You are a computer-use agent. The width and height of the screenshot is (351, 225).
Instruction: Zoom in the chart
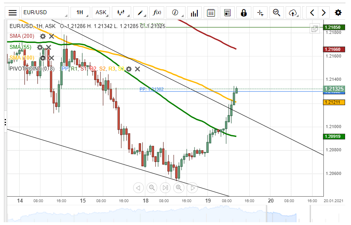coord(179,188)
